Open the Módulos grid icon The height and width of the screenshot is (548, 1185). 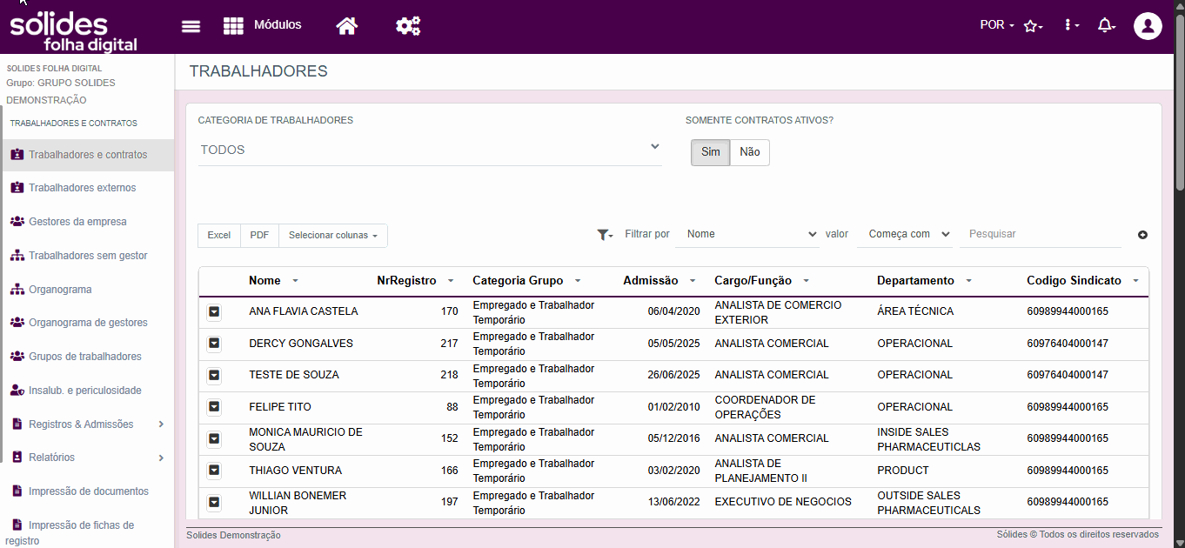click(233, 25)
